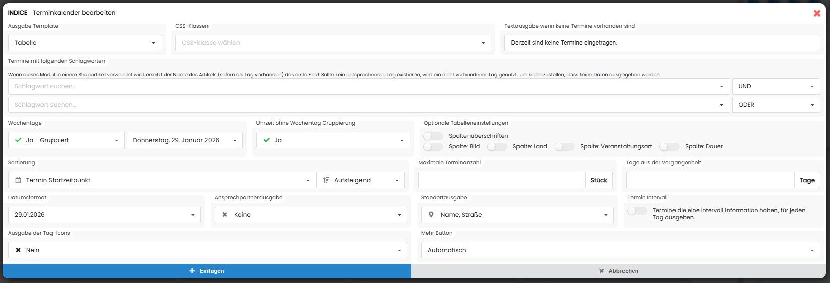Image resolution: width=830 pixels, height=283 pixels.
Task: Open Ausgabe Template dropdown showing Tabelle
Action: (x=85, y=43)
